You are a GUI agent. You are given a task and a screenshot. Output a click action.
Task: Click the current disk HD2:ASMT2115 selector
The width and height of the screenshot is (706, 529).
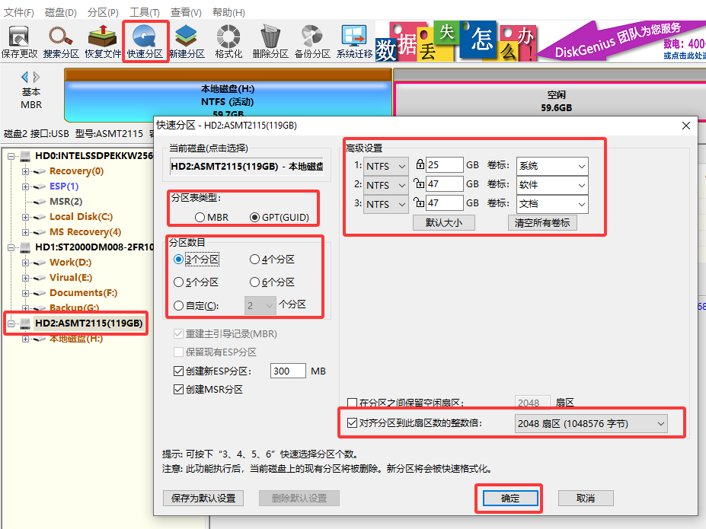coord(247,167)
